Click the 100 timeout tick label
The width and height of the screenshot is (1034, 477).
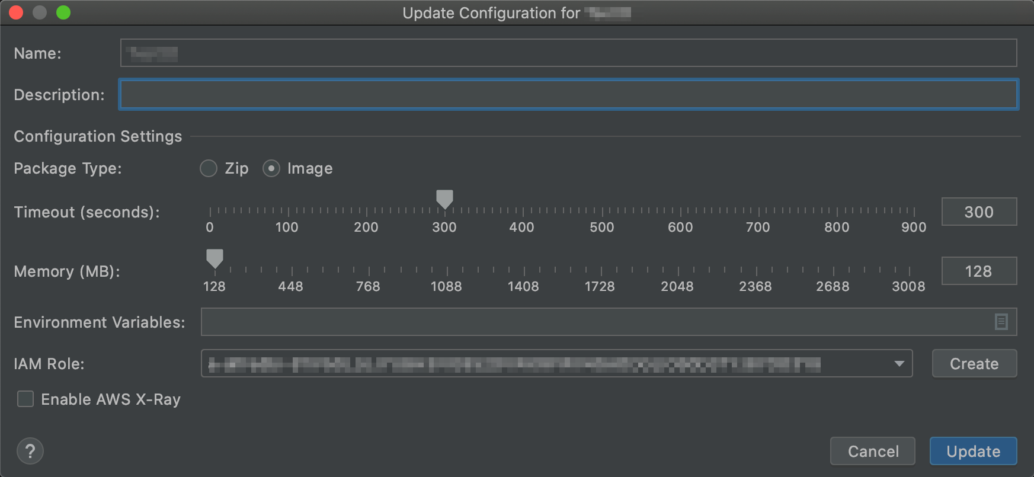[287, 227]
